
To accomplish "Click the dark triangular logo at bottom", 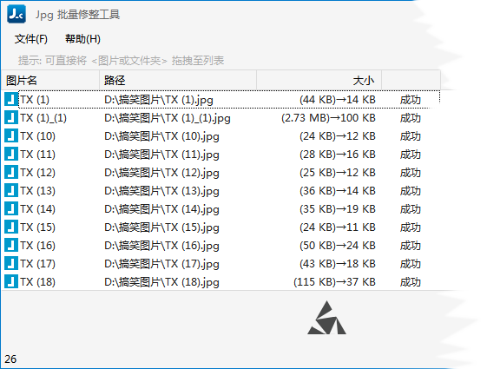I will 326,318.
